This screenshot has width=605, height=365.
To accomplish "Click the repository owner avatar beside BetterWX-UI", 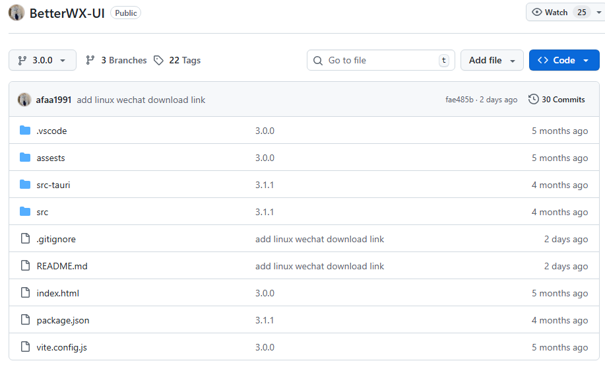I will tap(16, 13).
